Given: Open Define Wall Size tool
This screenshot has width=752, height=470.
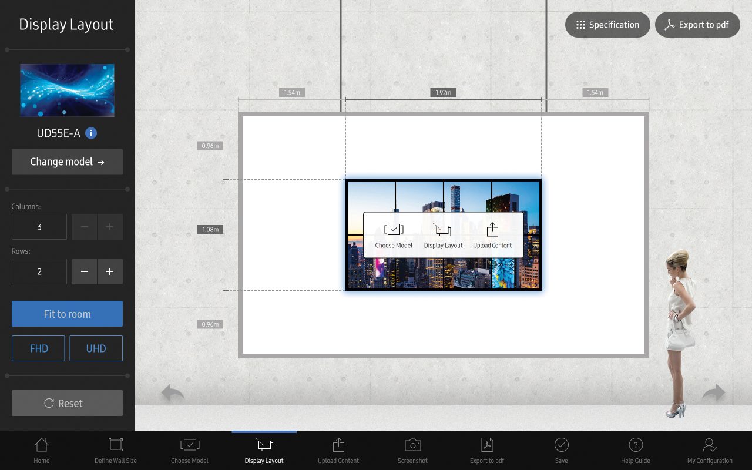Looking at the screenshot, I should (x=116, y=451).
